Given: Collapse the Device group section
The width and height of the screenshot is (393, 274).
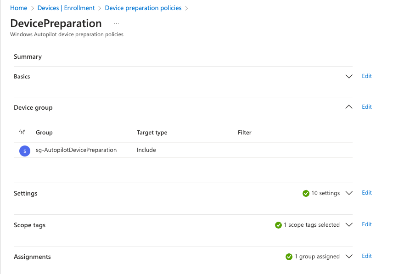Looking at the screenshot, I should point(349,107).
